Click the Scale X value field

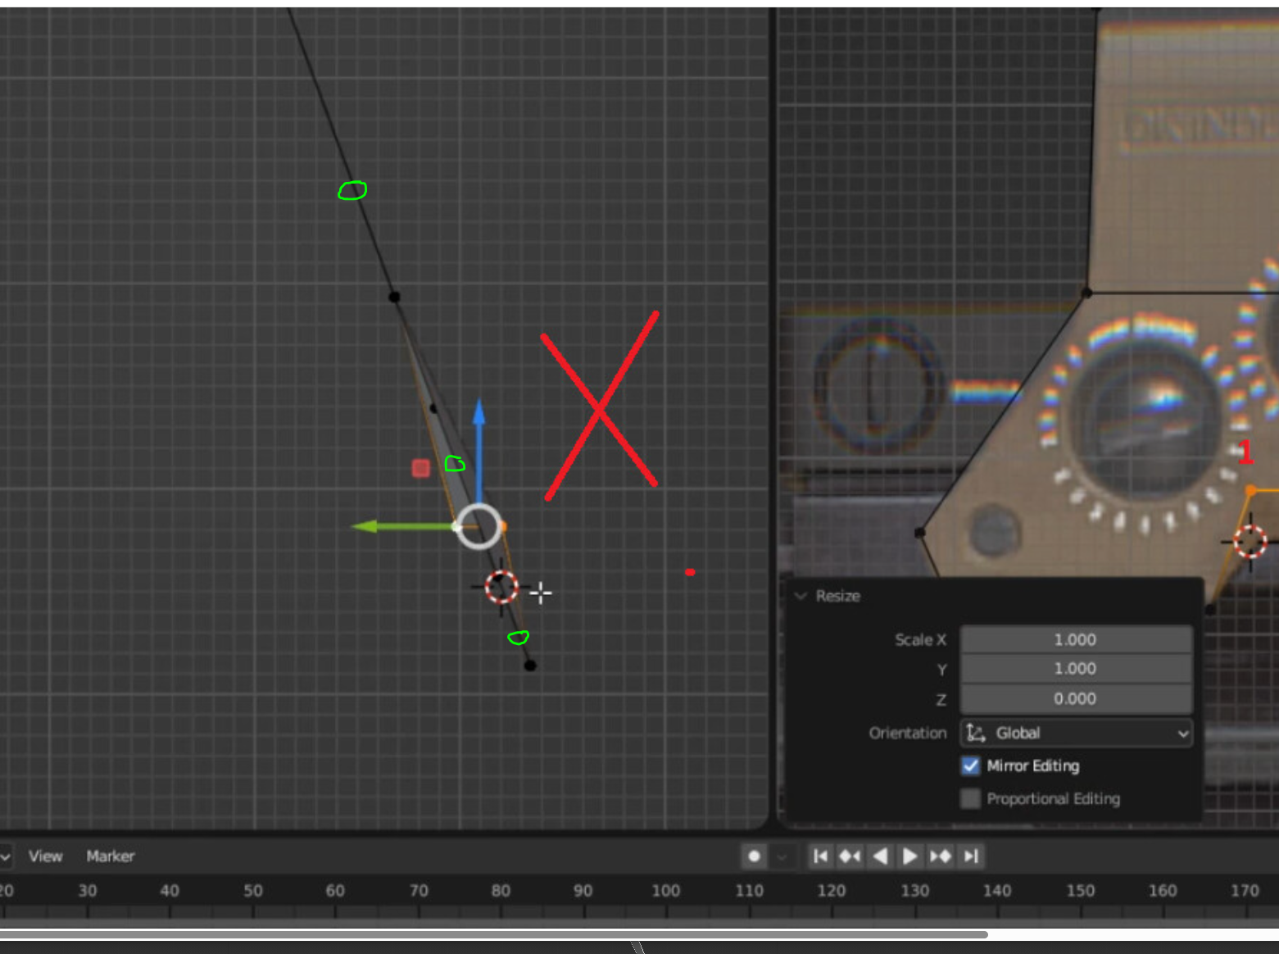(1075, 640)
